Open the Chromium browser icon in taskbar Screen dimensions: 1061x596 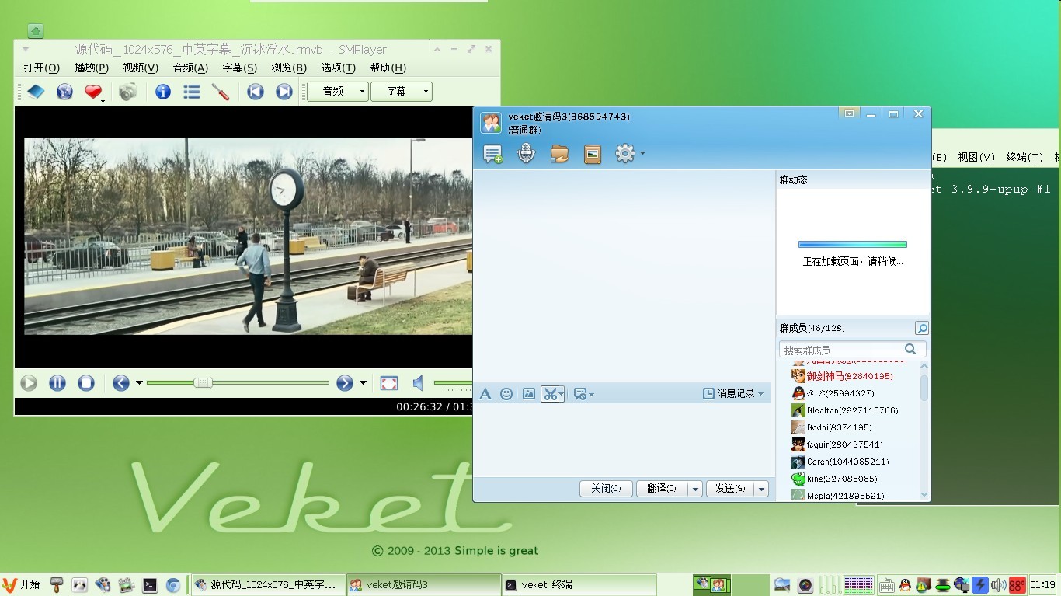click(173, 585)
